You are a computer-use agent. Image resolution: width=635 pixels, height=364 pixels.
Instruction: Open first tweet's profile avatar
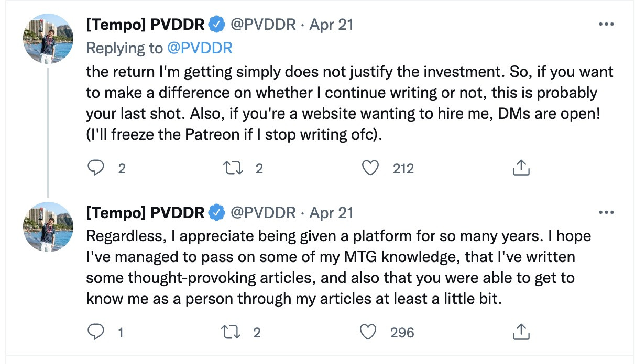pos(48,39)
